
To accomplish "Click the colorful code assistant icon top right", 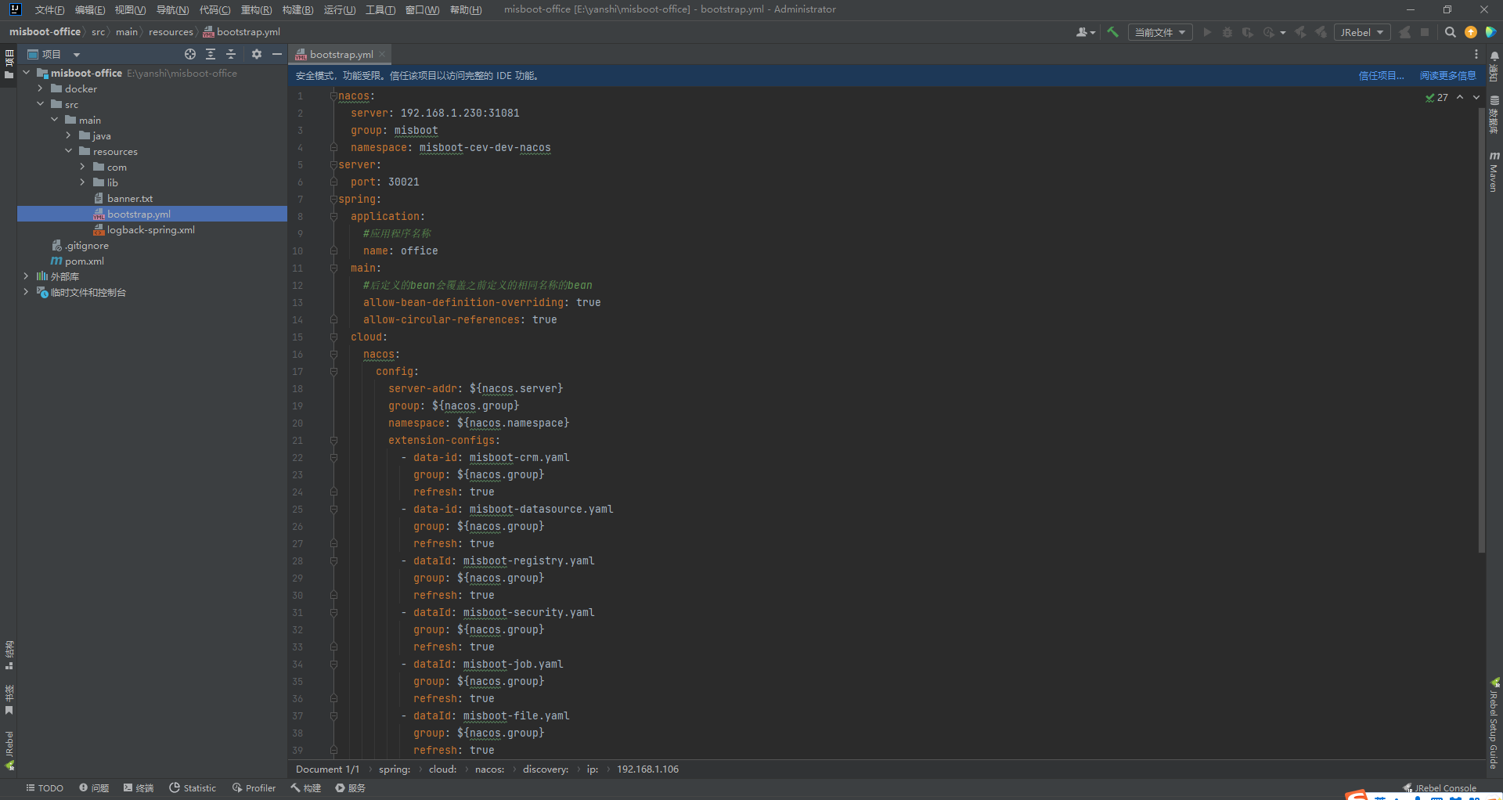I will tap(1491, 32).
